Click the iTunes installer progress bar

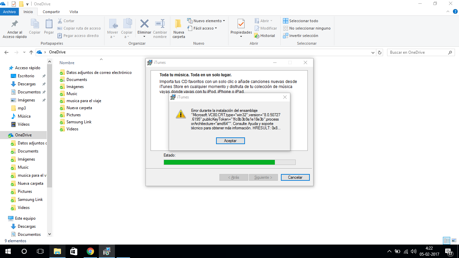tap(229, 162)
